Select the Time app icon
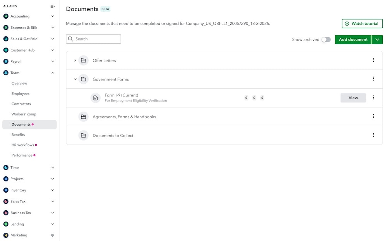 pyautogui.click(x=5, y=167)
